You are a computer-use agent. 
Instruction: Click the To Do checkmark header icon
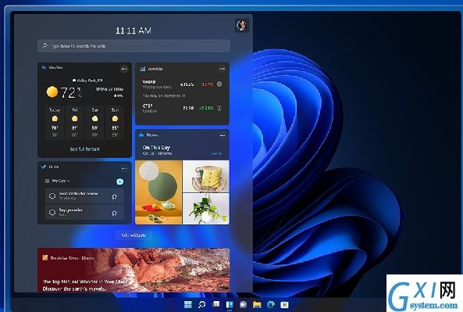pos(44,167)
